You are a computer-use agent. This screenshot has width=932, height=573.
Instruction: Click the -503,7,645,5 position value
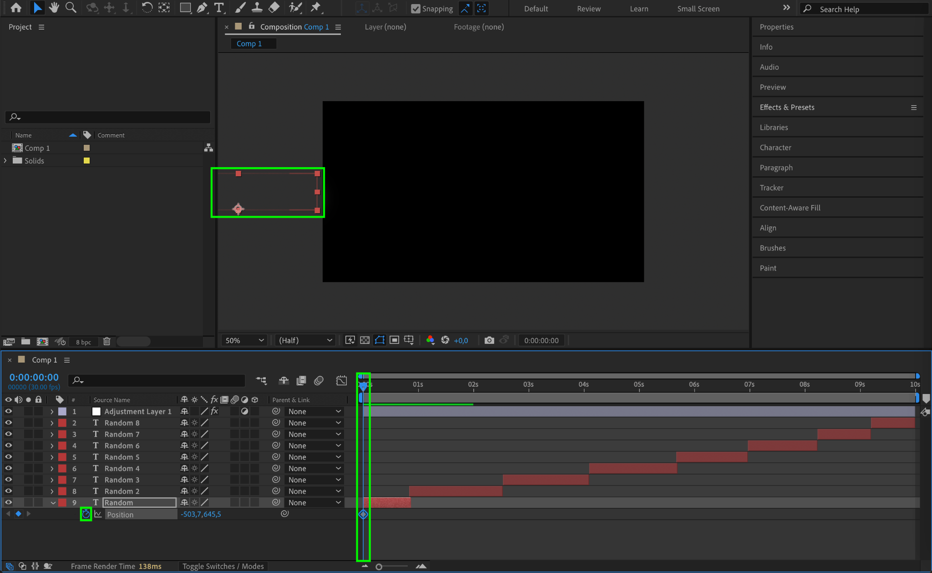pos(201,514)
